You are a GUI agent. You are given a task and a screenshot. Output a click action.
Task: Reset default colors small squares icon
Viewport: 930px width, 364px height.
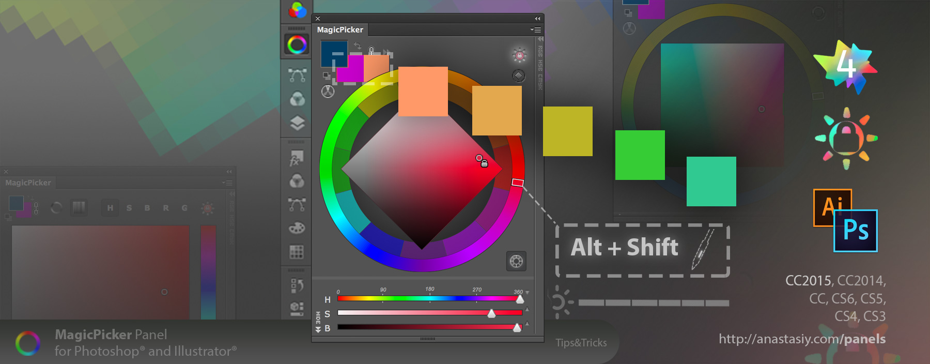point(327,75)
